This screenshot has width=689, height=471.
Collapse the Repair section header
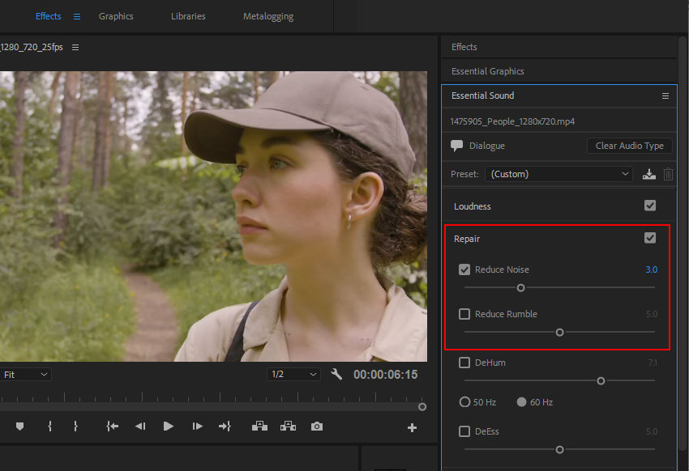click(x=467, y=239)
